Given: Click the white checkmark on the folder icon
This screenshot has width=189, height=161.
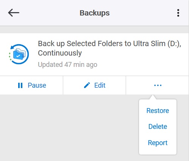Looking at the screenshot, I should pyautogui.click(x=18, y=56).
